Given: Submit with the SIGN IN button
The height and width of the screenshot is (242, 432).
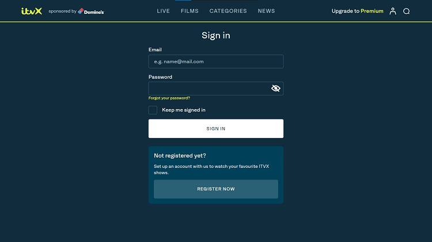Looking at the screenshot, I should pos(216,128).
